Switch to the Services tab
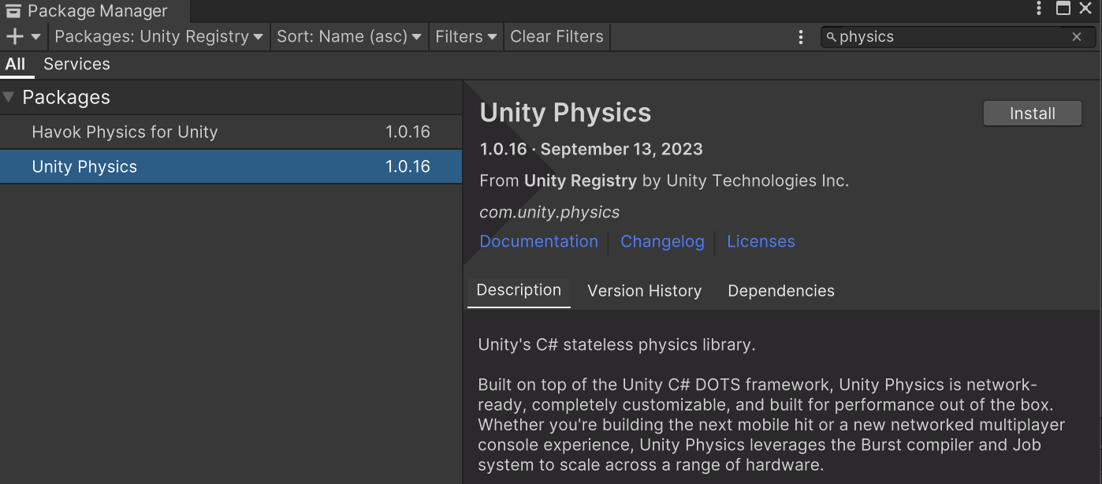This screenshot has height=484, width=1102. (x=76, y=65)
